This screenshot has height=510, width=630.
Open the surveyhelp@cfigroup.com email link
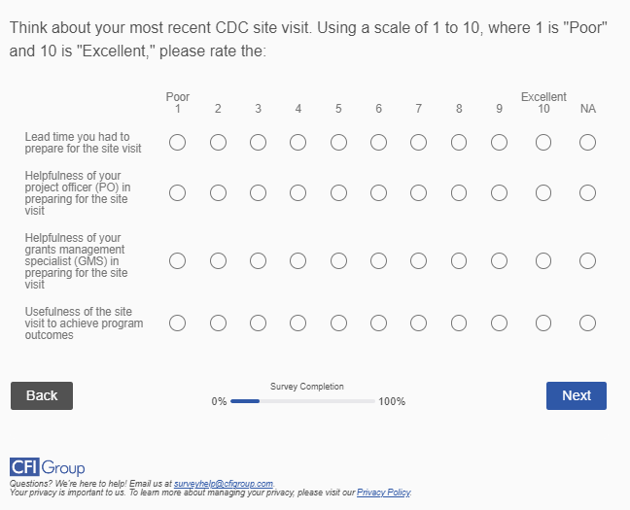coord(224,483)
